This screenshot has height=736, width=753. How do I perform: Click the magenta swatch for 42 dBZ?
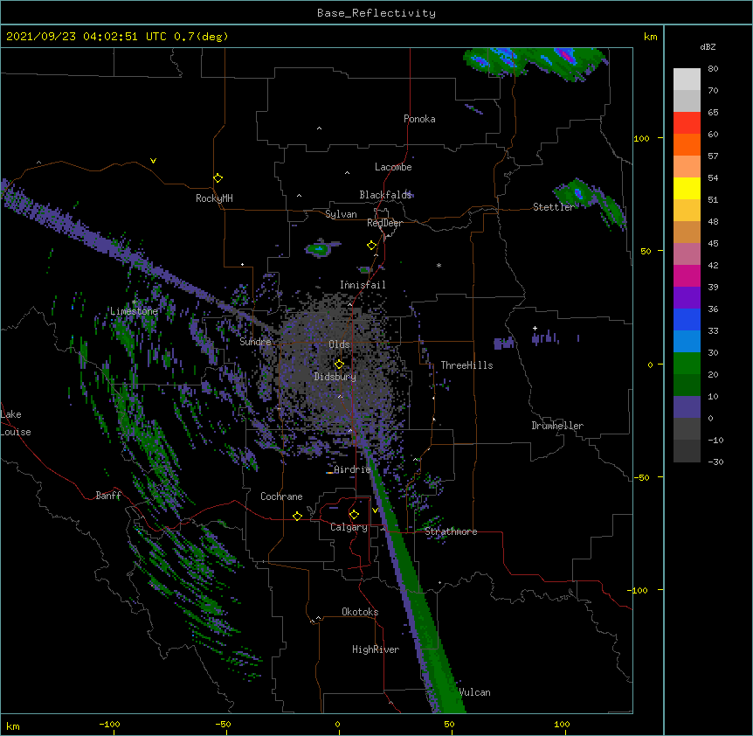687,275
